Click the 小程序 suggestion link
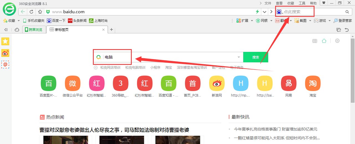The width and height of the screenshot is (355, 144). click(x=155, y=68)
